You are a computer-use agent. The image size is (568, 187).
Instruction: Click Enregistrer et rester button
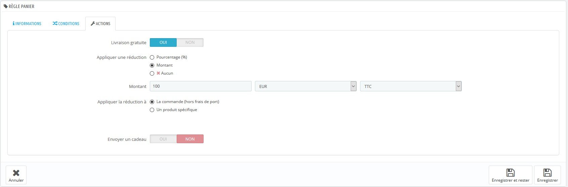tap(511, 175)
